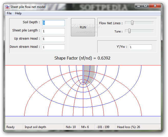Click the Flow Net Lines slider thumb

pyautogui.click(x=132, y=23)
